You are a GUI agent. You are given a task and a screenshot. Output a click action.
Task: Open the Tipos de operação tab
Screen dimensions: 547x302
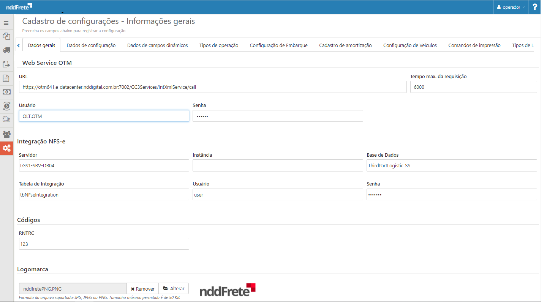tap(219, 45)
